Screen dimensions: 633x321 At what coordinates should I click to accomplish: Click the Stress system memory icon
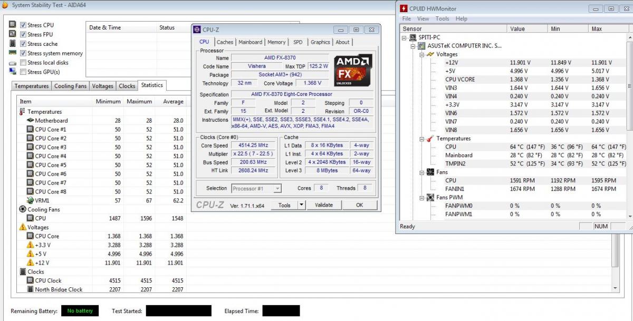pos(13,53)
